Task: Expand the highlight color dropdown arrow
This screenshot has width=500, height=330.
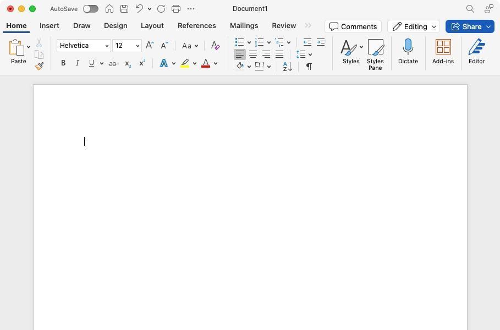Action: [195, 63]
